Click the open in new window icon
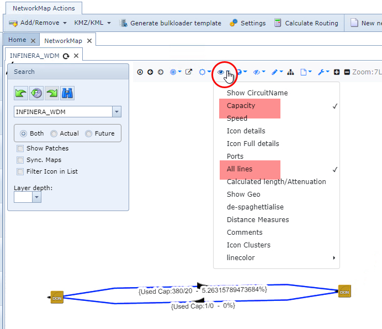The image size is (382, 329). point(188,72)
